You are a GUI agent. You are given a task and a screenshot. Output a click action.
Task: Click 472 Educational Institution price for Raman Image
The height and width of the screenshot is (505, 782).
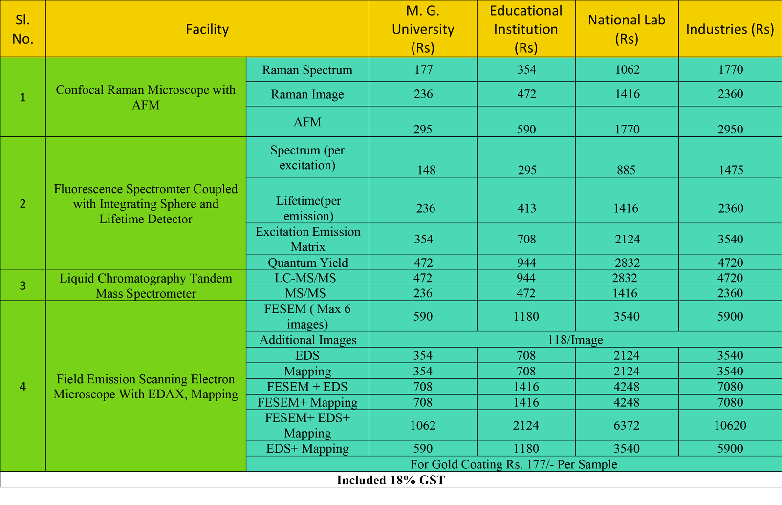pyautogui.click(x=526, y=94)
